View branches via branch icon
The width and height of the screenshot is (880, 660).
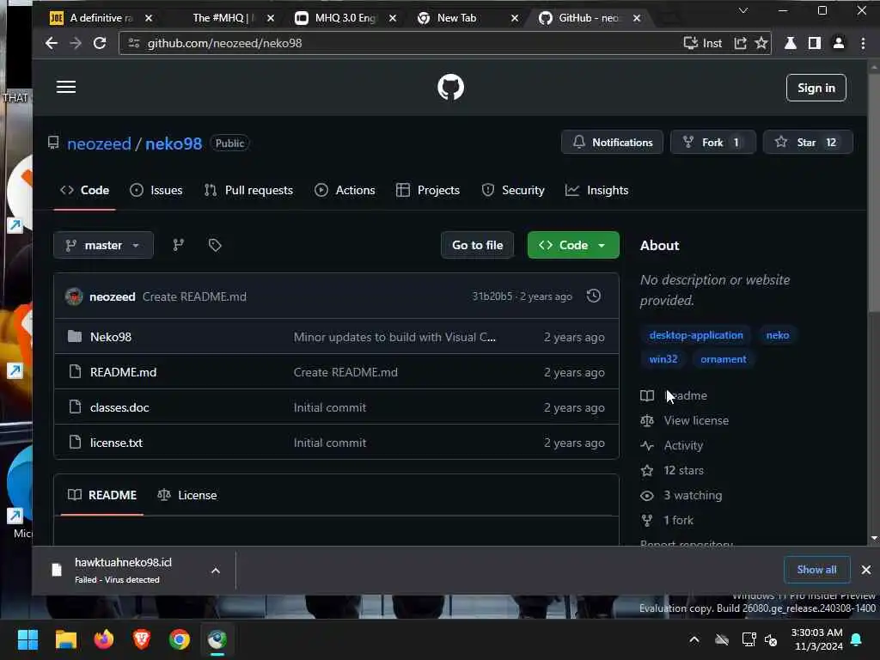click(179, 245)
